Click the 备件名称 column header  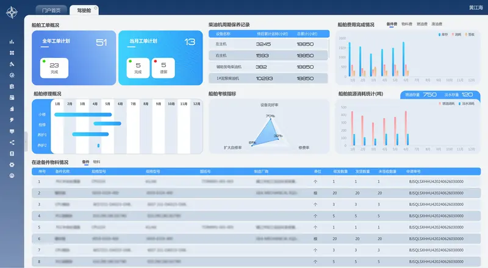click(x=63, y=171)
